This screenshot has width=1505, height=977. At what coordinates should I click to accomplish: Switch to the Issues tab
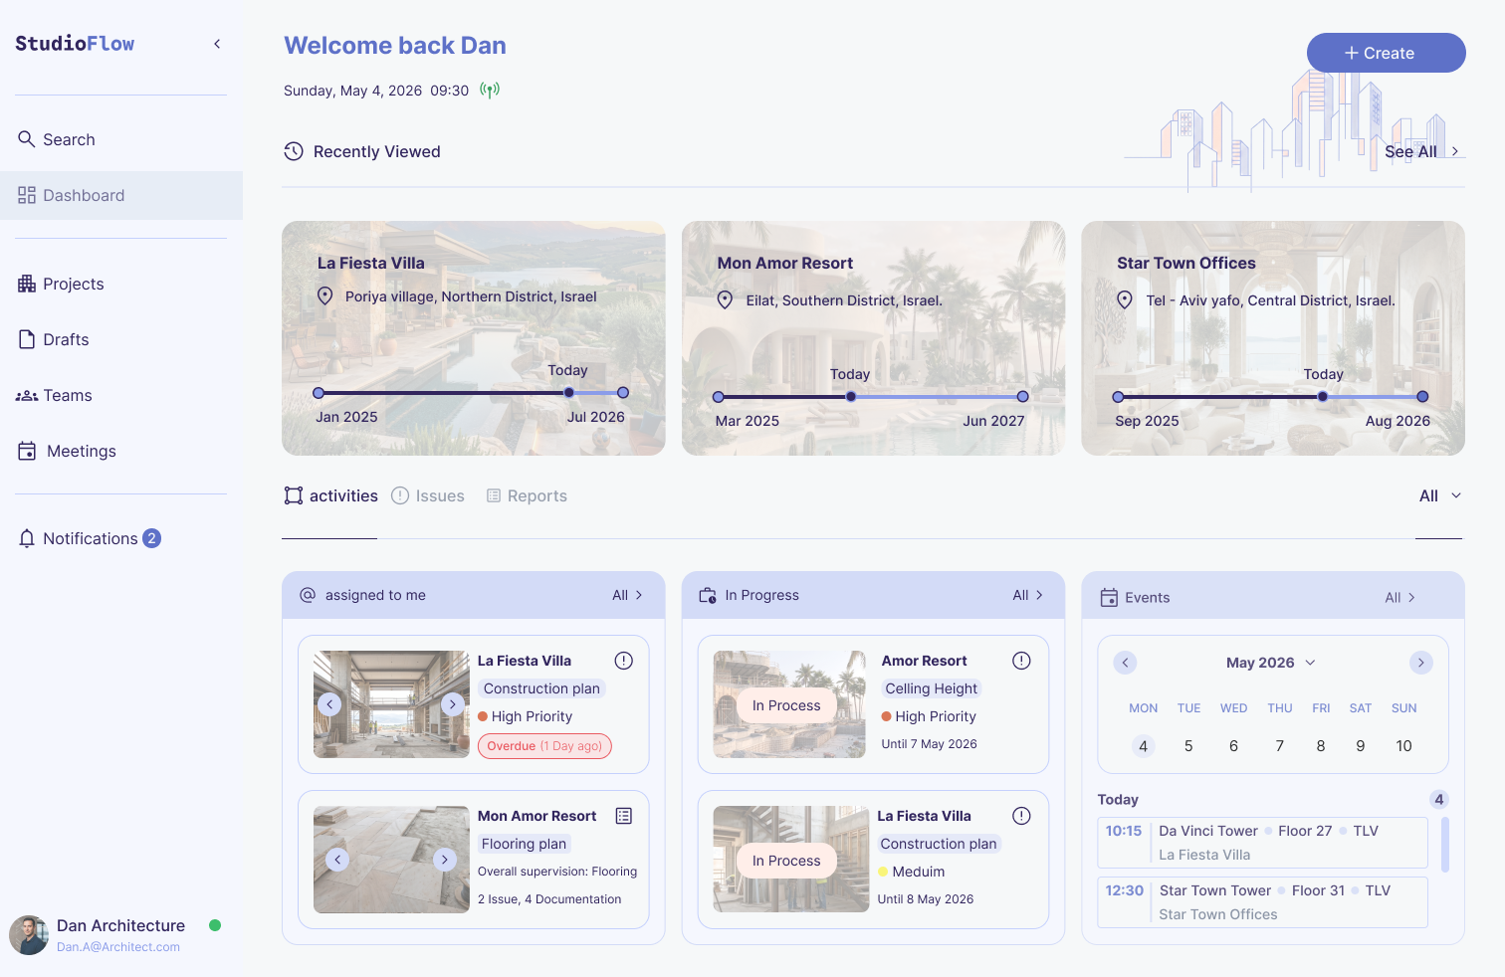click(x=428, y=495)
